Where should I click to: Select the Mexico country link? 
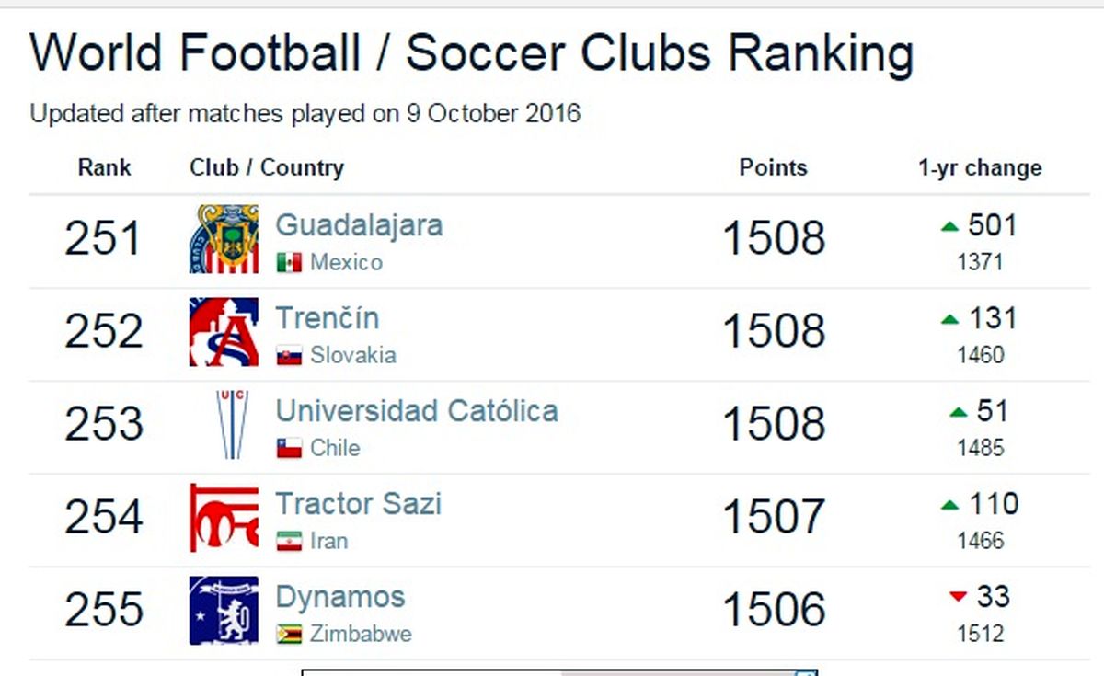click(x=346, y=263)
